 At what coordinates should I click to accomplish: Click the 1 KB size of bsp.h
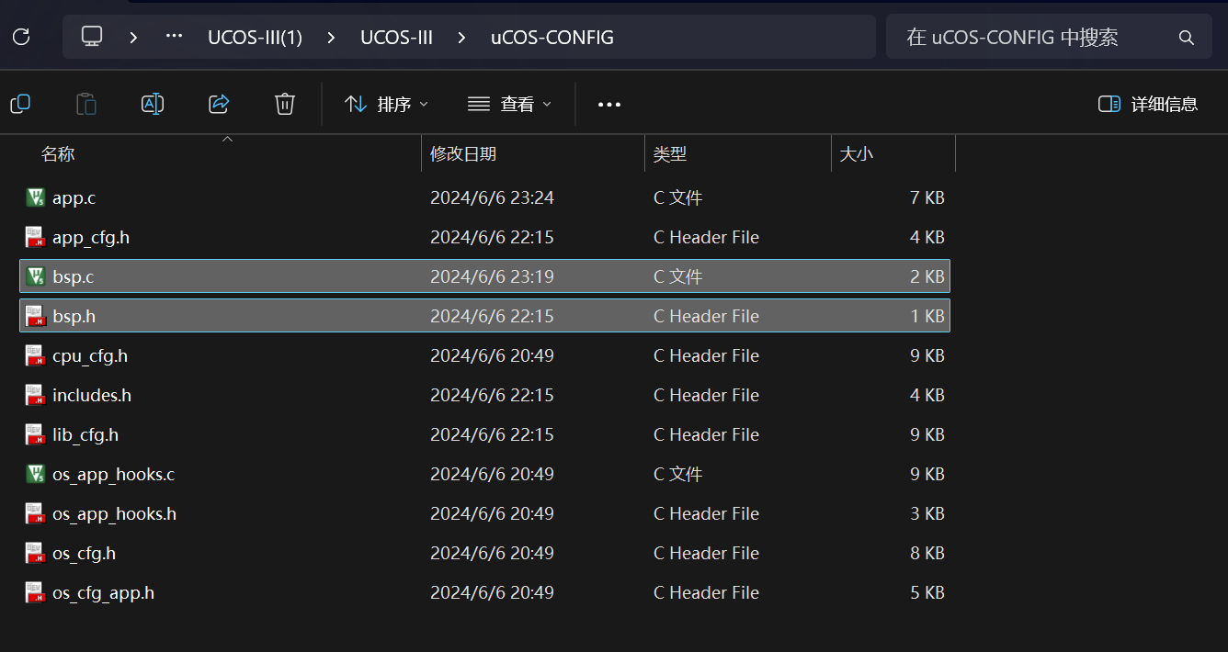coord(927,316)
